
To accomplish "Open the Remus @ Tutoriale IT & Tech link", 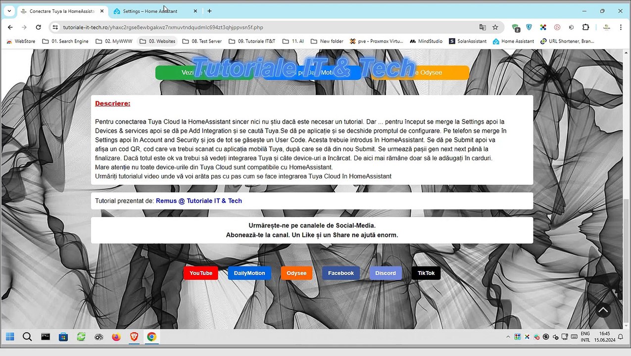I will (x=199, y=201).
